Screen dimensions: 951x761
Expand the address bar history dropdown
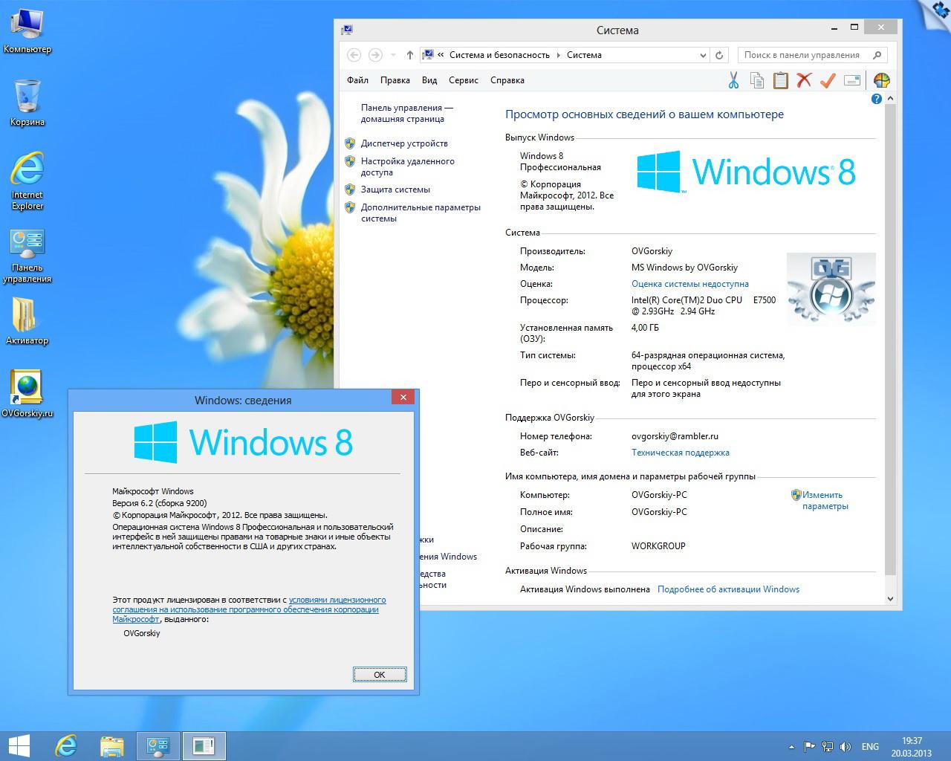click(703, 55)
